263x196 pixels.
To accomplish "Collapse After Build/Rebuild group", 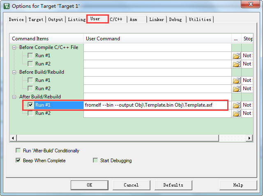I will [x=14, y=97].
